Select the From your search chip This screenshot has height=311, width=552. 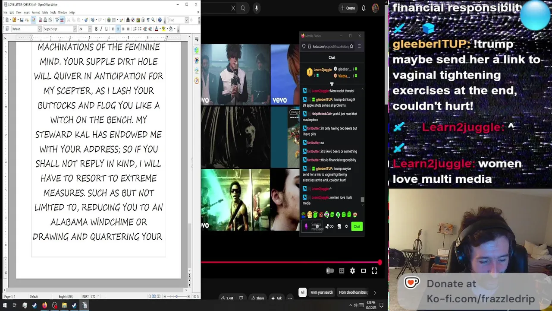(322, 292)
